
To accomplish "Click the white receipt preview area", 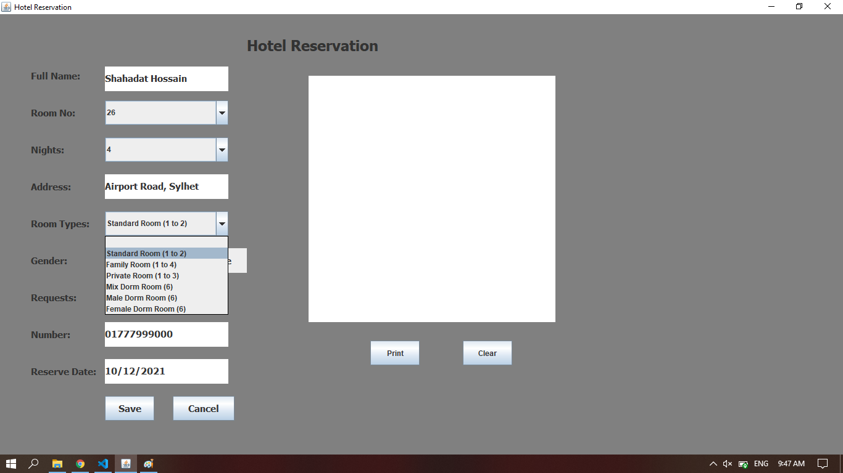I will (x=432, y=199).
